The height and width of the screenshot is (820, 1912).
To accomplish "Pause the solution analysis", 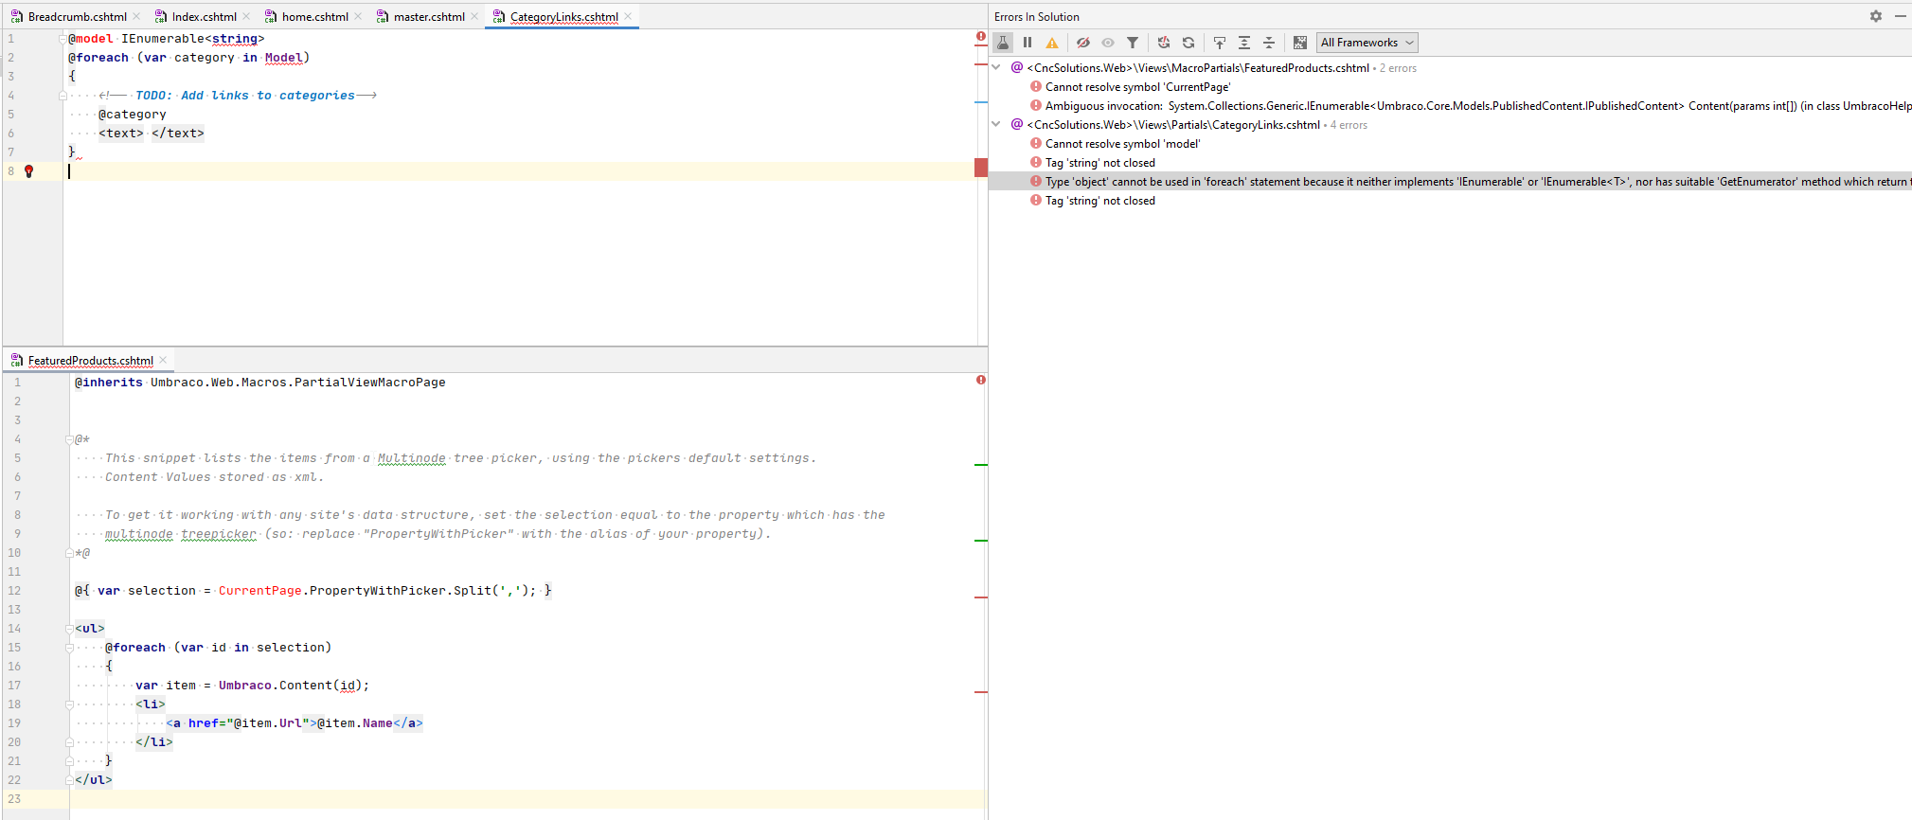I will point(1027,43).
